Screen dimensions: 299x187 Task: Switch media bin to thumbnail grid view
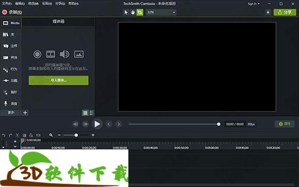tap(85, 113)
